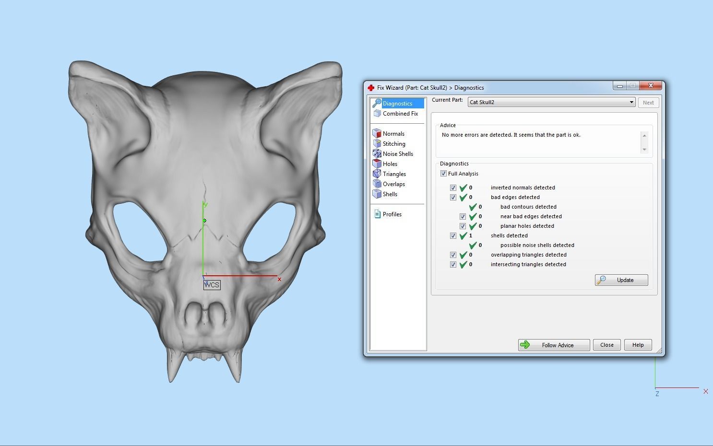Image resolution: width=713 pixels, height=446 pixels.
Task: Uncheck shells detected checkbox
Action: [453, 235]
